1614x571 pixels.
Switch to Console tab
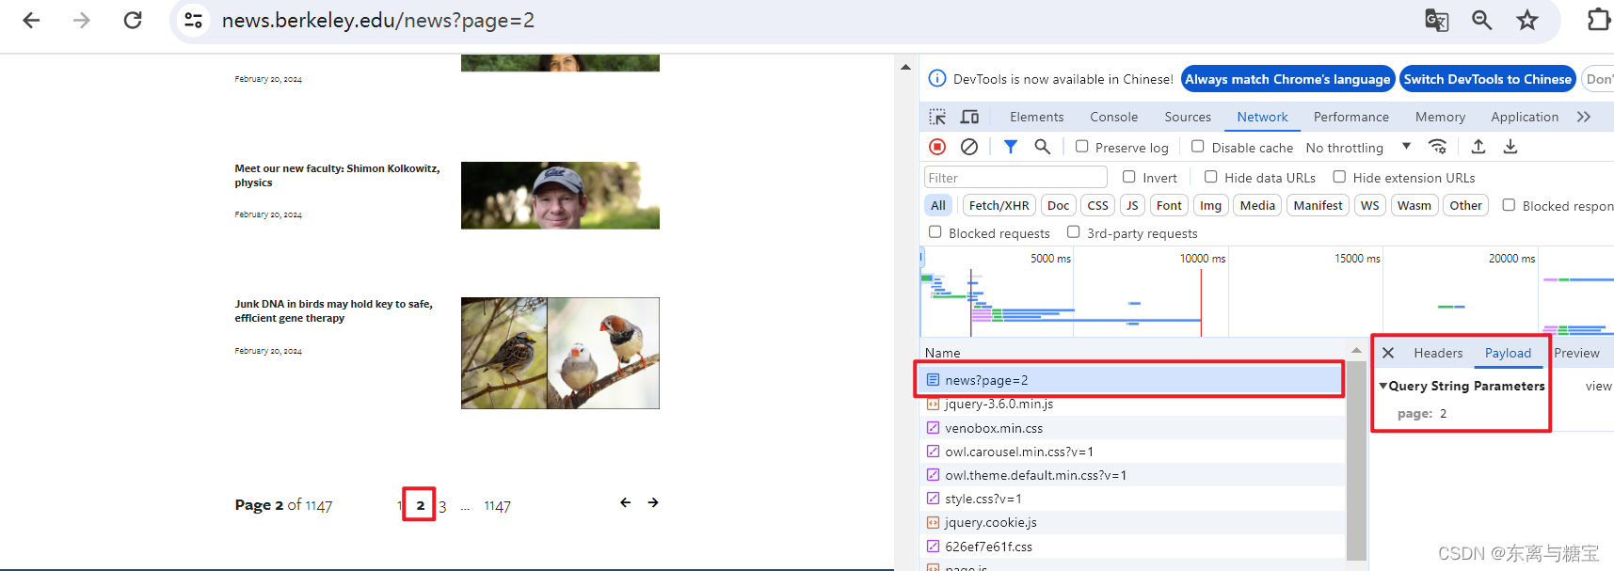(1113, 117)
